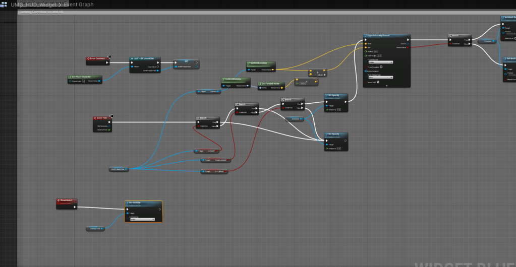This screenshot has width=516, height=267.
Task: Click the Event Tick node's event icon
Action: 96,118
